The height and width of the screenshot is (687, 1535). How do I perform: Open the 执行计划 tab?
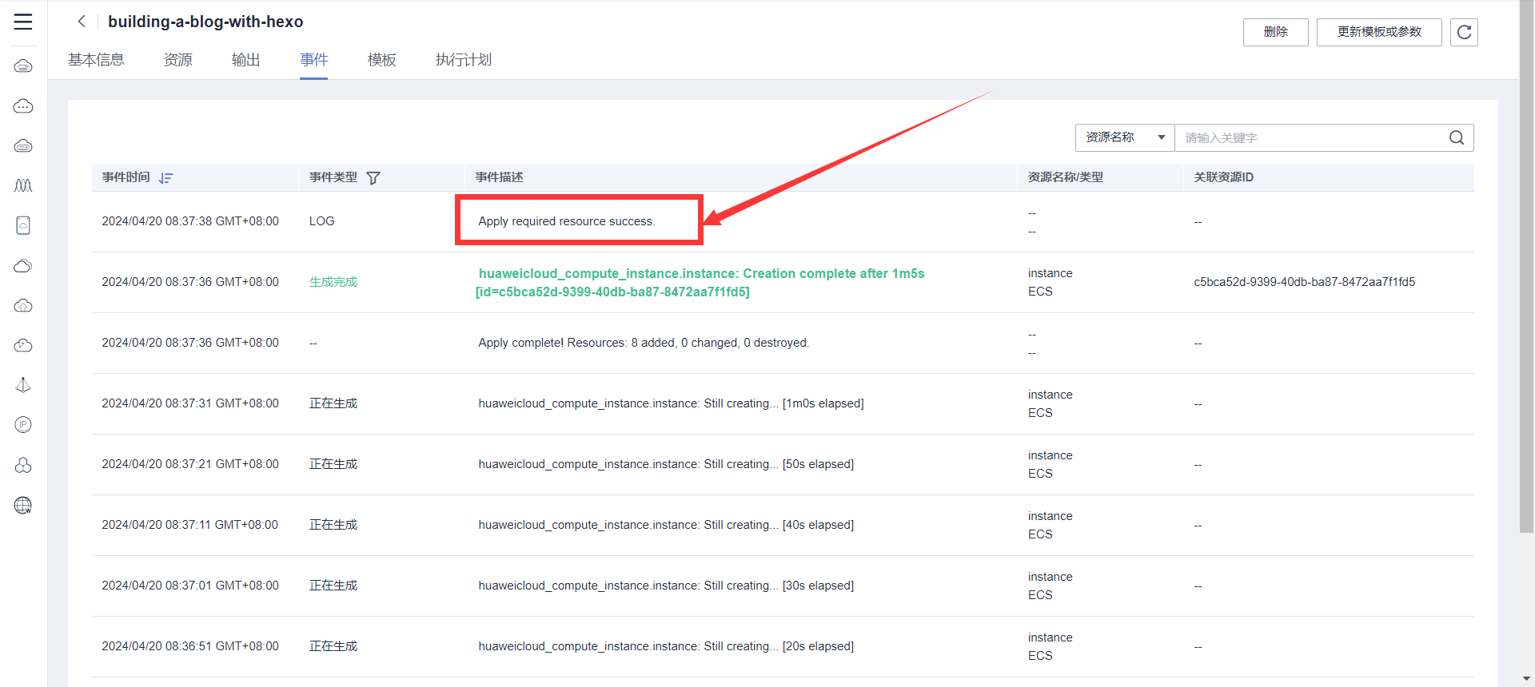click(463, 60)
